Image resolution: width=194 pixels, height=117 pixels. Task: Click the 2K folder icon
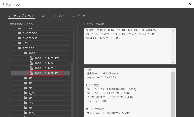[25, 83]
